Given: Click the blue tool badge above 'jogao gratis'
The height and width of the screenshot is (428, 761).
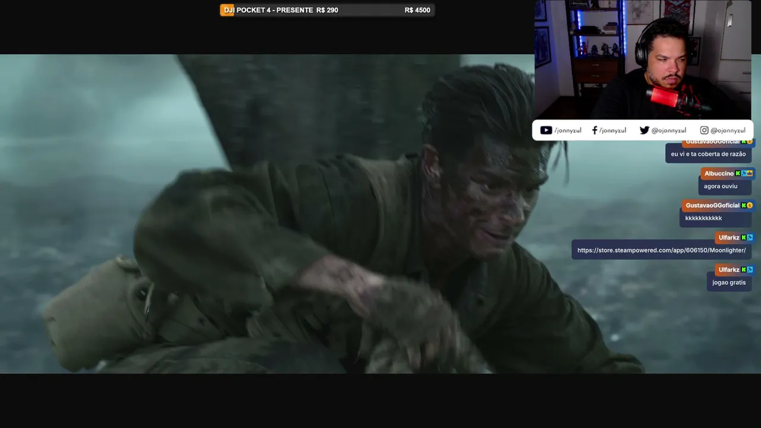Looking at the screenshot, I should pyautogui.click(x=750, y=270).
